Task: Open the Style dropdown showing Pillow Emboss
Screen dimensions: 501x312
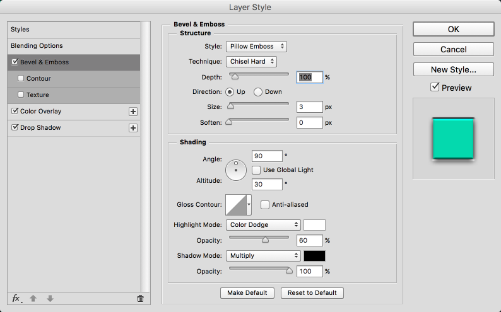Action: pyautogui.click(x=256, y=47)
